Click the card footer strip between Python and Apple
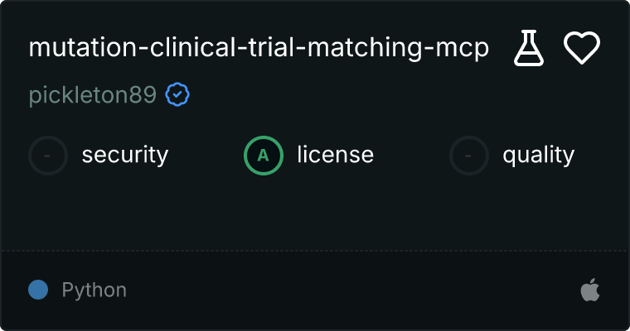630x331 pixels. pos(354,290)
